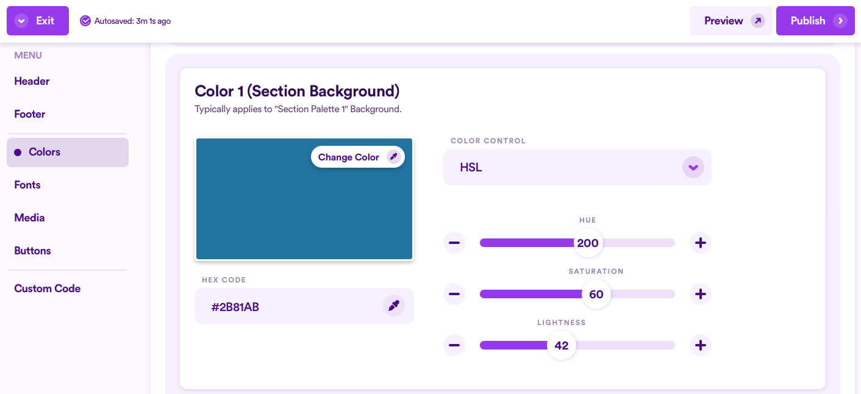Increase Saturation with the plus icon

click(701, 294)
